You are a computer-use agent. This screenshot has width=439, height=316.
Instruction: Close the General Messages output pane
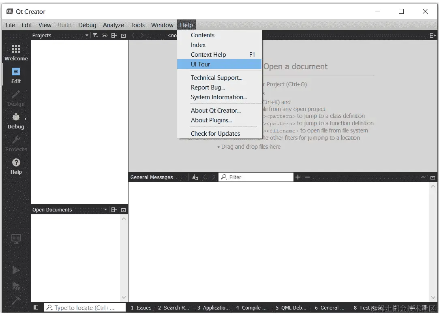point(433,177)
